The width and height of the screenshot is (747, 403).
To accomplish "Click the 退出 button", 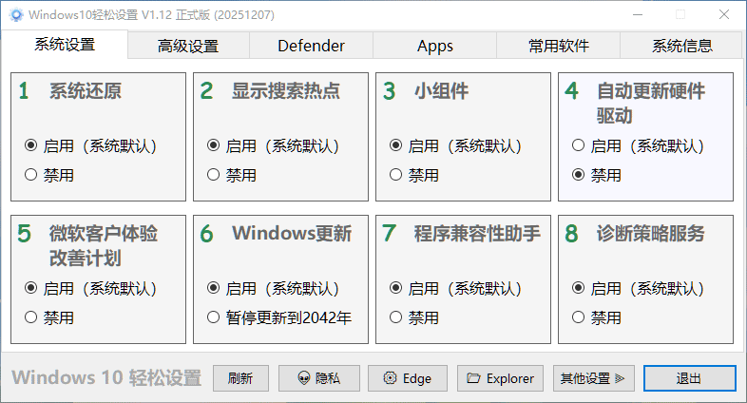I will (x=689, y=378).
